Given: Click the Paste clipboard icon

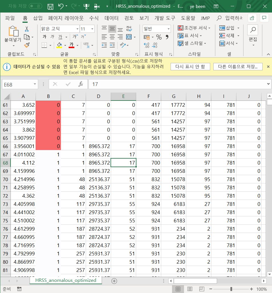Looking at the screenshot, I should pyautogui.click(x=13, y=31).
